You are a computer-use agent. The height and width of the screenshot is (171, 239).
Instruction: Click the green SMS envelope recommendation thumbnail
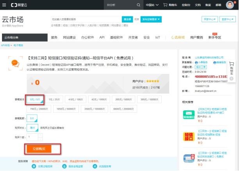pos(189,115)
